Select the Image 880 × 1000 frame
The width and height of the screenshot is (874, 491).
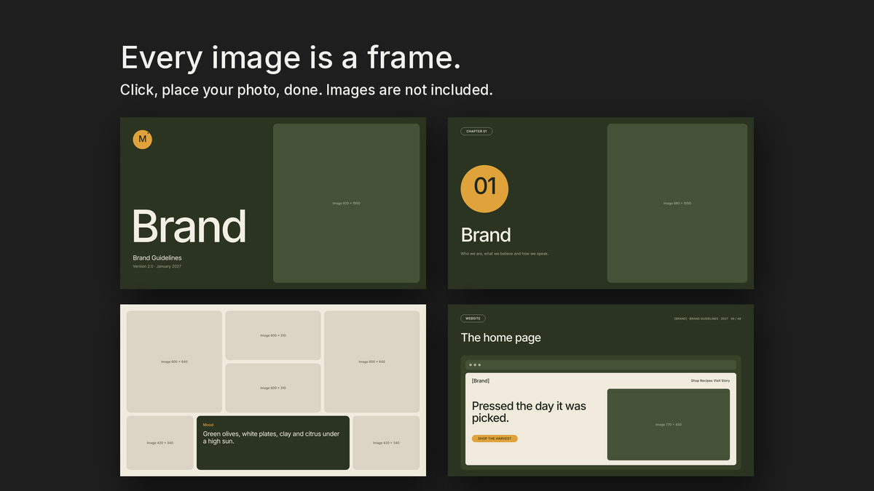pyautogui.click(x=677, y=203)
